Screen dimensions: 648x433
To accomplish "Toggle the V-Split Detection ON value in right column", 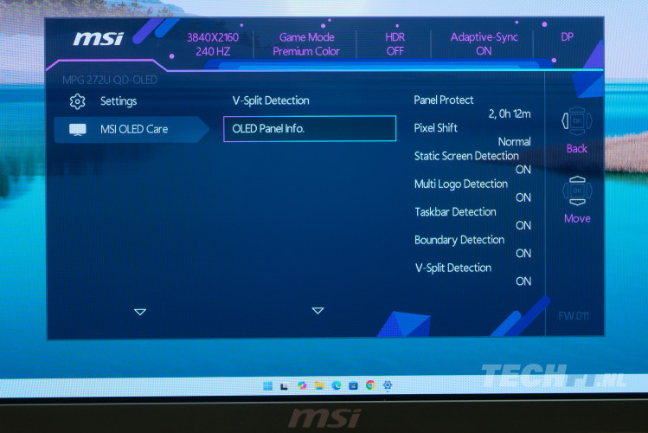I will click(523, 281).
